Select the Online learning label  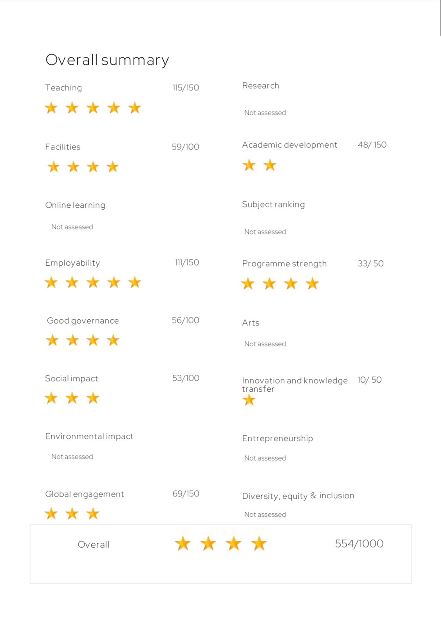click(x=75, y=205)
